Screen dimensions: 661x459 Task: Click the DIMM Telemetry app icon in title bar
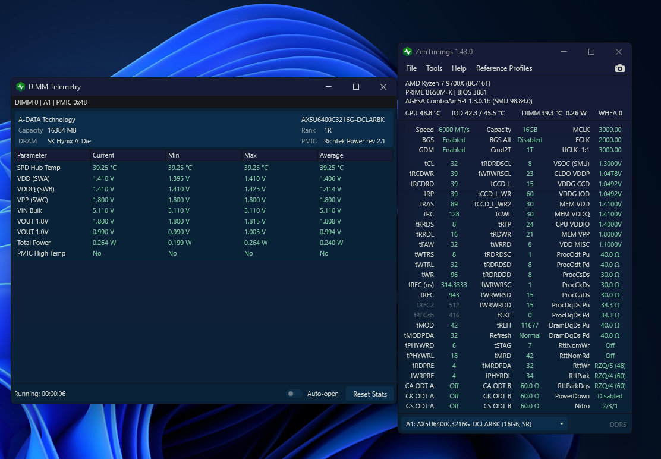[20, 86]
